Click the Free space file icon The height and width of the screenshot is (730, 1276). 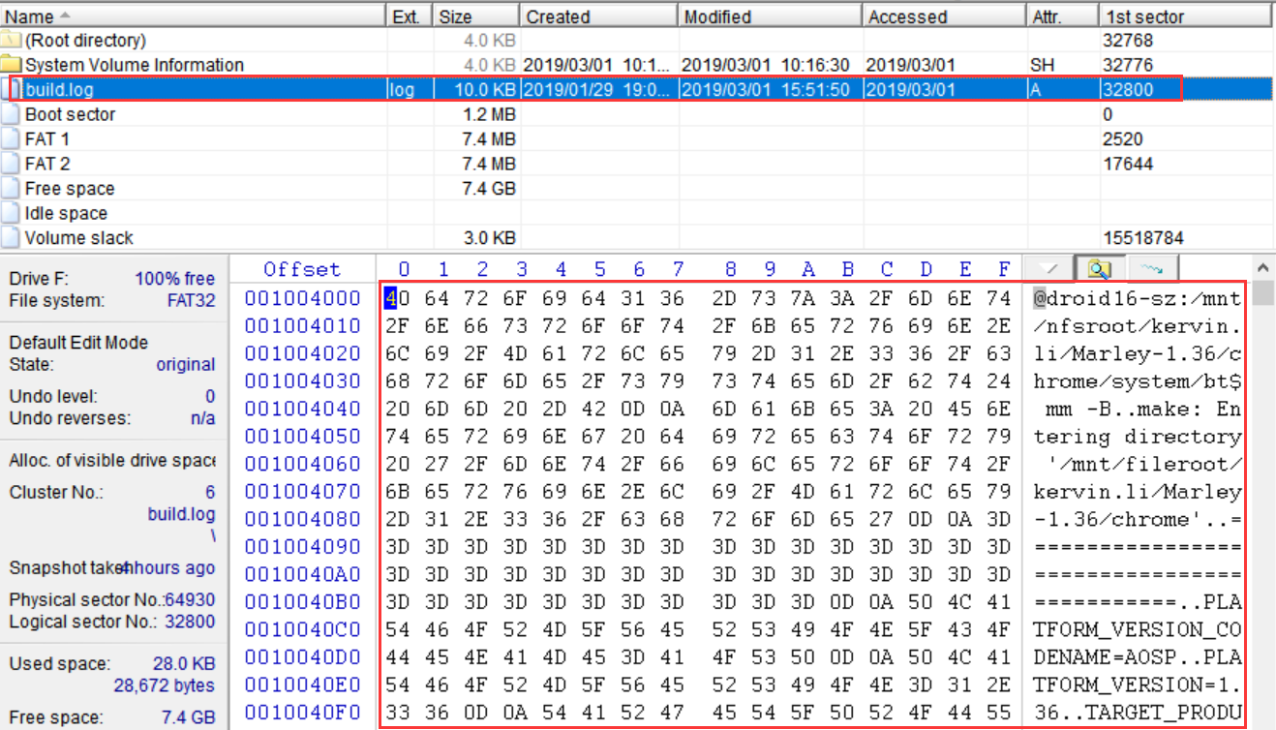[11, 189]
